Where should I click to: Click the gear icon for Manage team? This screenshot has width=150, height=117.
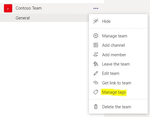click(x=96, y=36)
